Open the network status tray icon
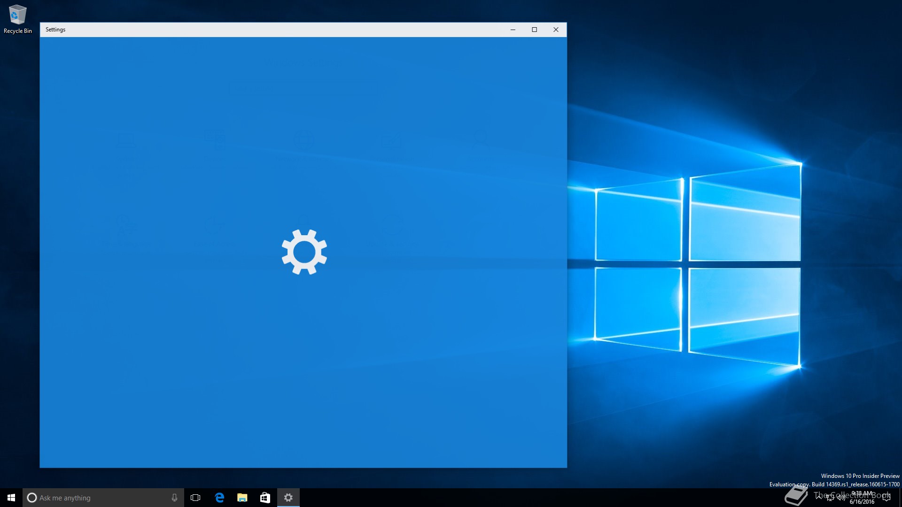This screenshot has width=902, height=507. 830,498
